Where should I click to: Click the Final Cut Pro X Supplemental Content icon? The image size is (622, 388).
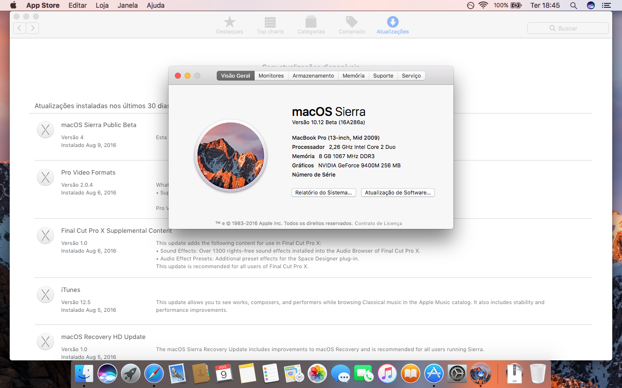[46, 236]
